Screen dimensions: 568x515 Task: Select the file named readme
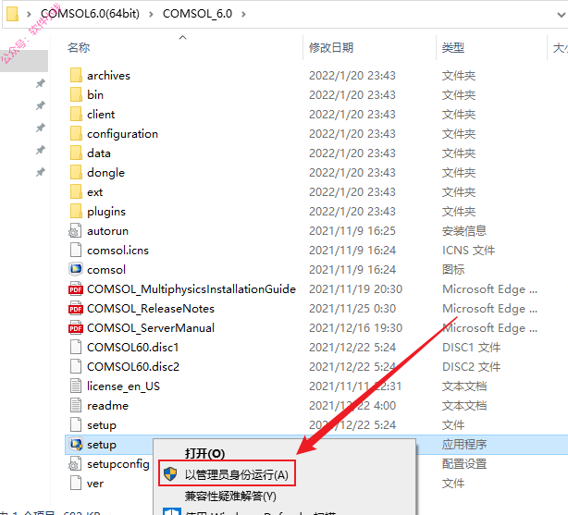[107, 406]
